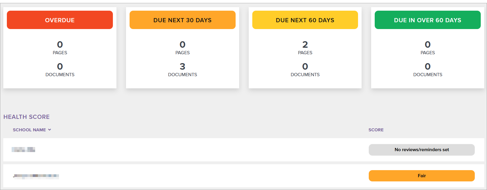Sort by the School Name column label
This screenshot has width=487, height=190.
29,130
